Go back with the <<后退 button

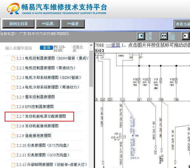[x=48, y=24]
